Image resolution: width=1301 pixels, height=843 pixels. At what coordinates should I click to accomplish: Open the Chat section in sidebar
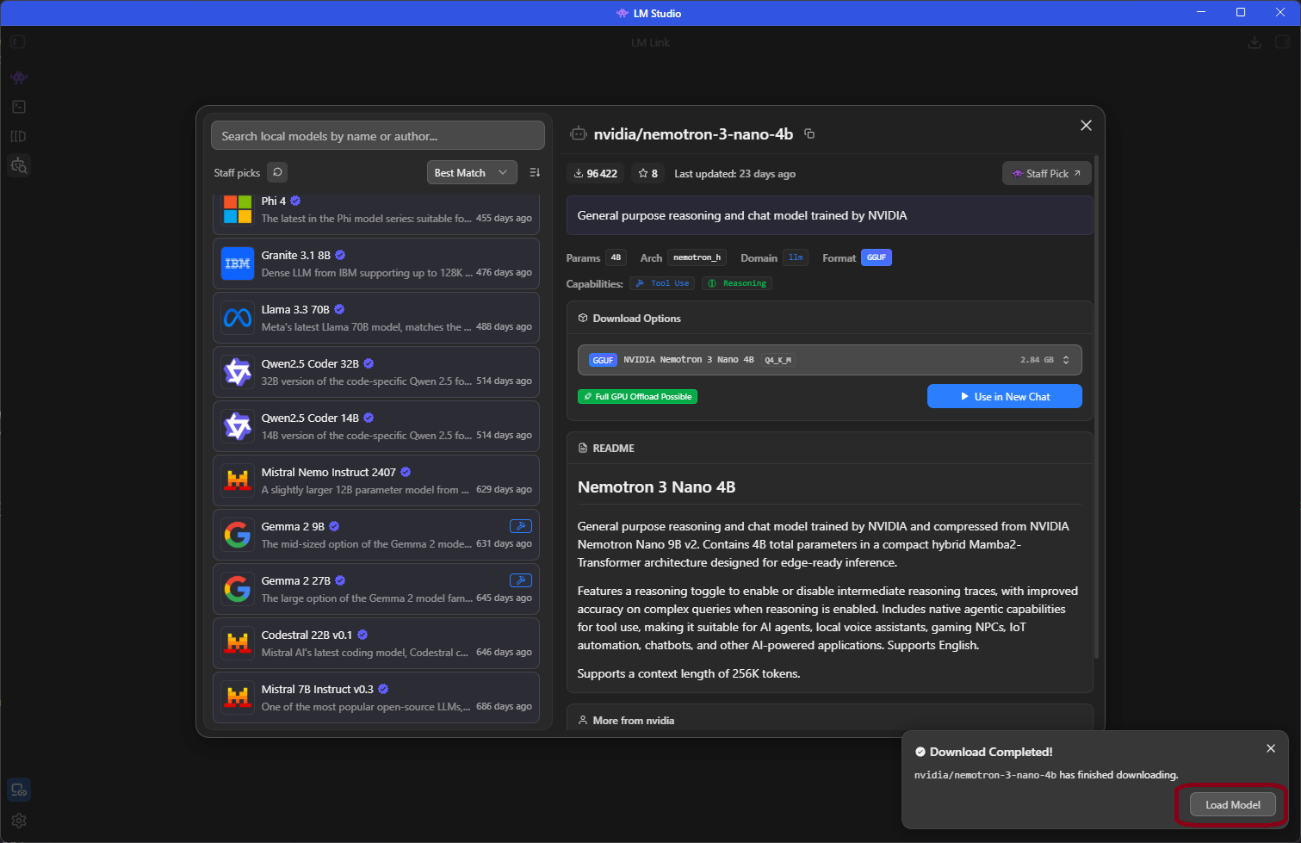pyautogui.click(x=19, y=77)
